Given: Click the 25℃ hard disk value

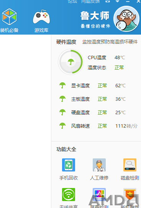Looking at the screenshot, I should pyautogui.click(x=120, y=113).
